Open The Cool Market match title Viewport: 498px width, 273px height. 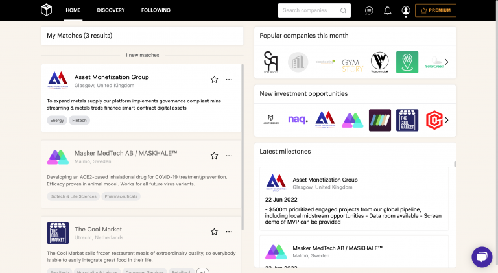point(98,229)
